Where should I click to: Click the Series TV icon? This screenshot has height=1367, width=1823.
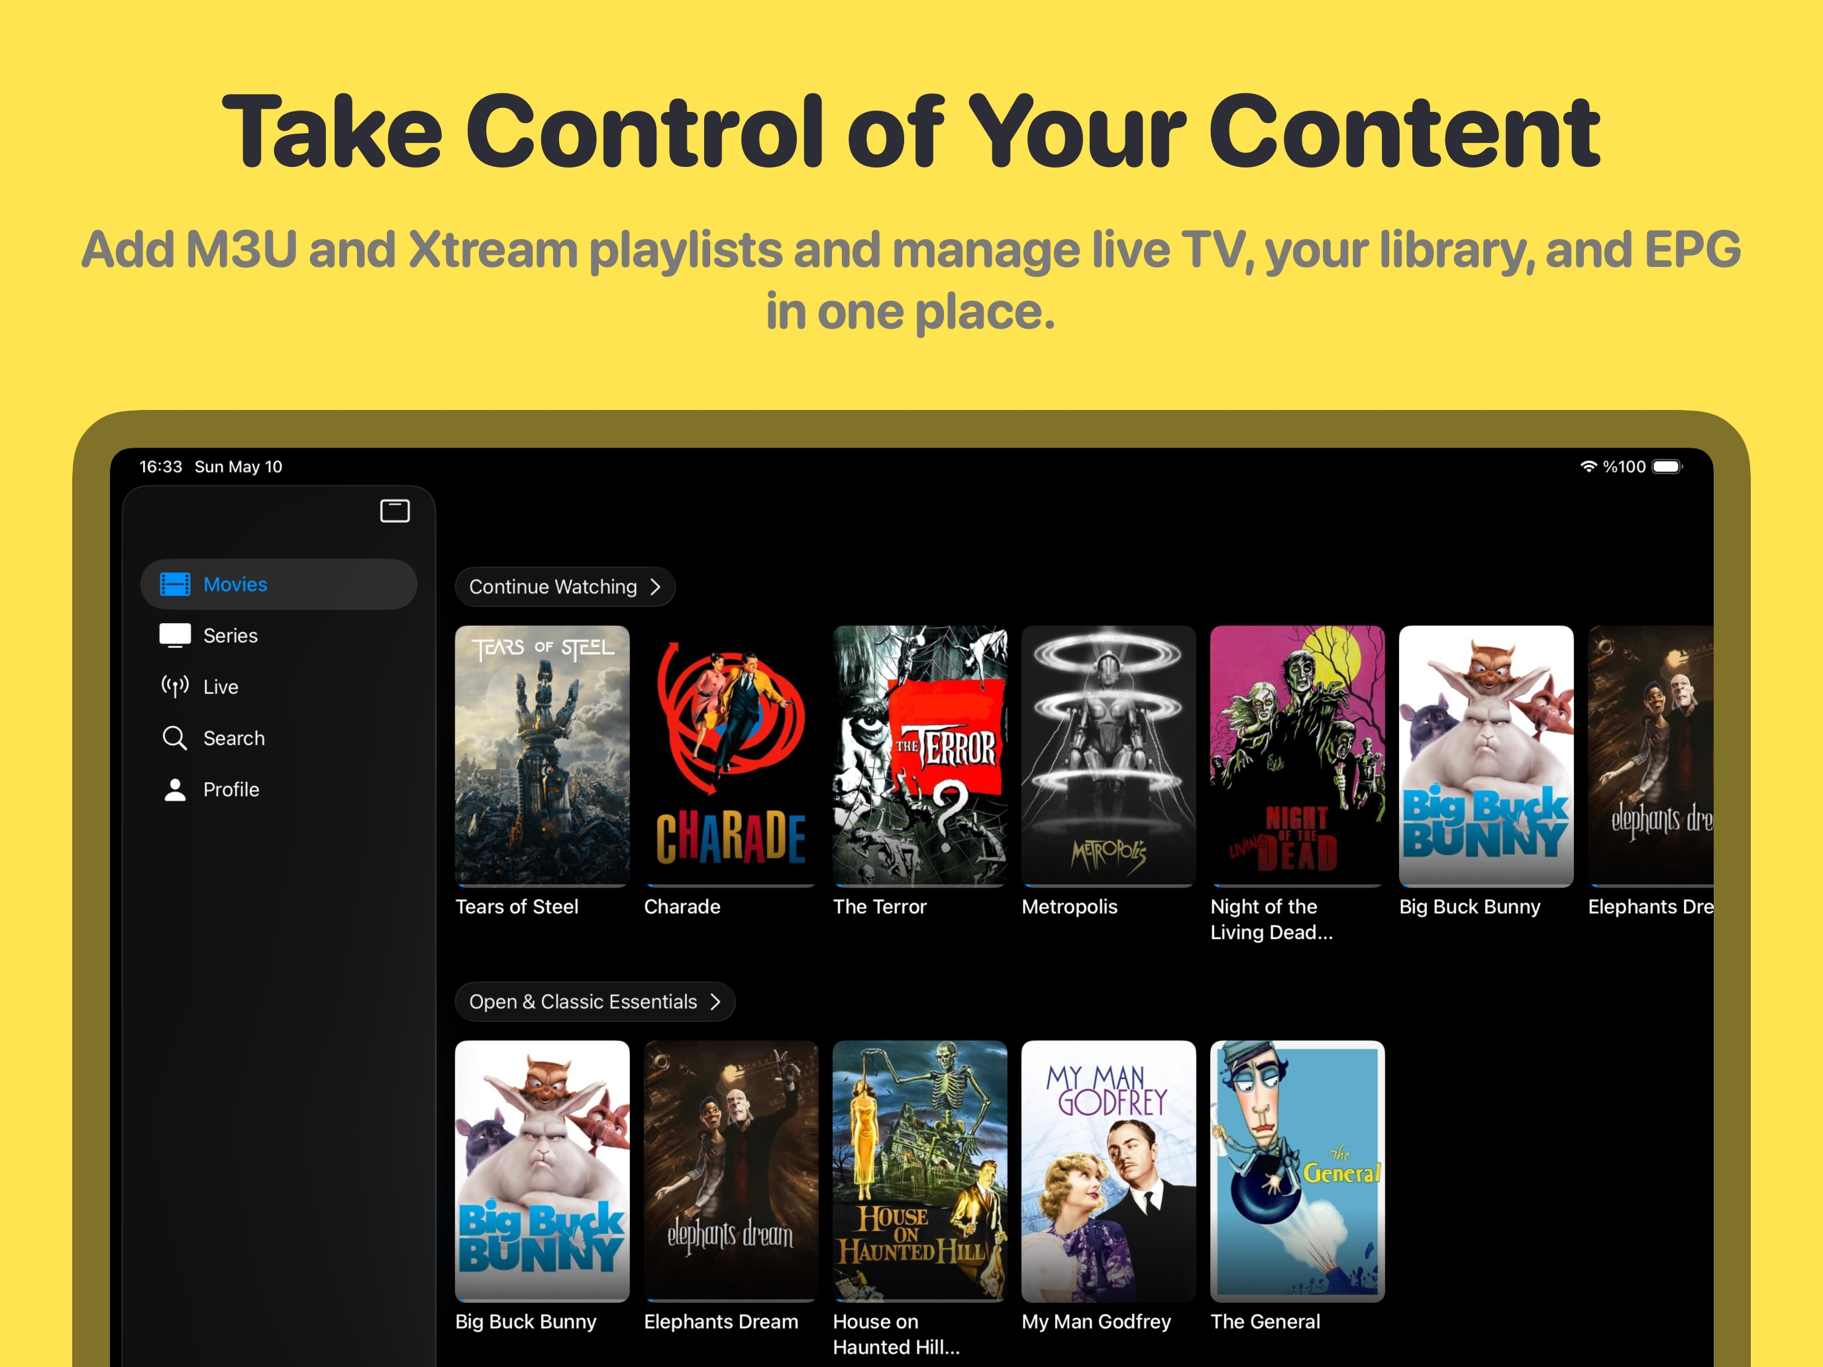(175, 635)
